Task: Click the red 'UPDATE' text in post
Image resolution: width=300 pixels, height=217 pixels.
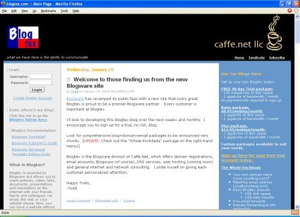Action: click(x=91, y=141)
